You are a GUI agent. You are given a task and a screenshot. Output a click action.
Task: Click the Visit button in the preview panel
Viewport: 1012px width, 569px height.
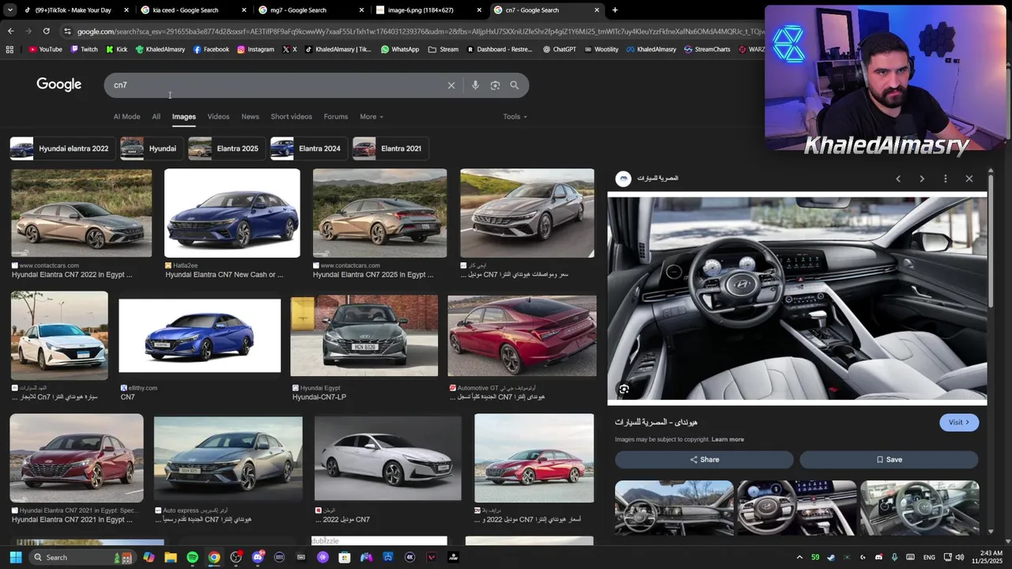(959, 422)
